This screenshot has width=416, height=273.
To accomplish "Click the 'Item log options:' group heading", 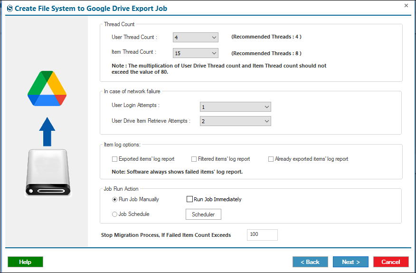I will (x=122, y=145).
